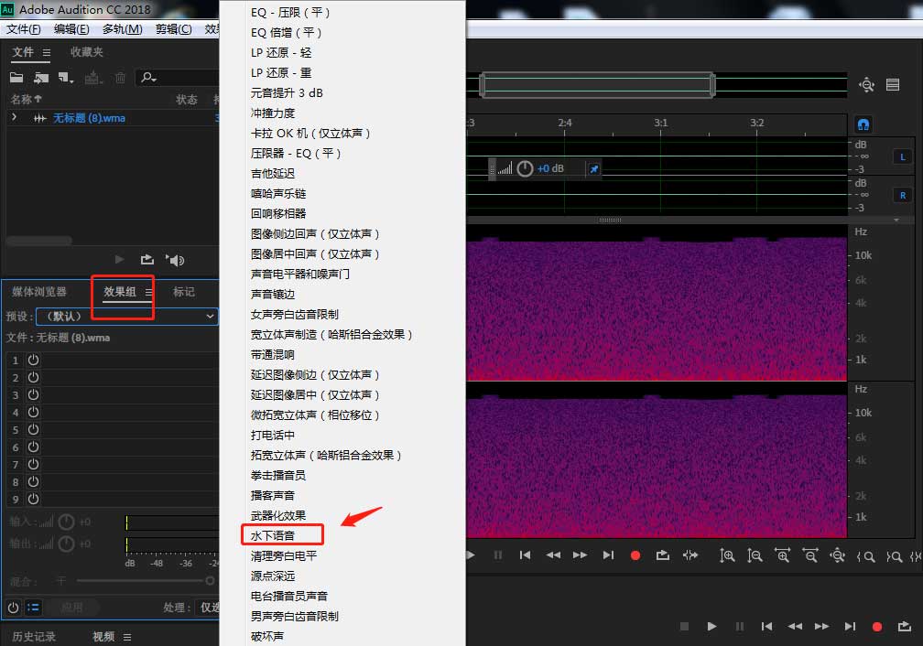The image size is (923, 646).
Task: Toggle the effects rack power button
Action: 13,606
